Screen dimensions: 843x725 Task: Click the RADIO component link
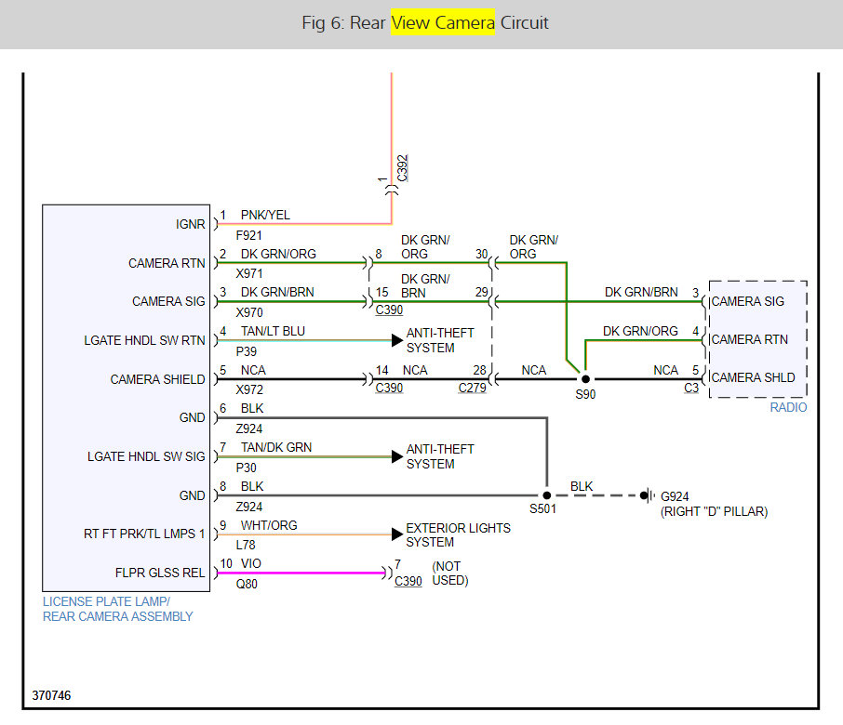click(x=788, y=407)
